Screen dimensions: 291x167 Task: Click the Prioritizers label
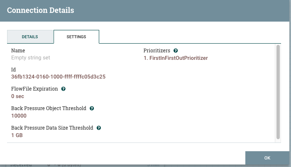tap(157, 51)
